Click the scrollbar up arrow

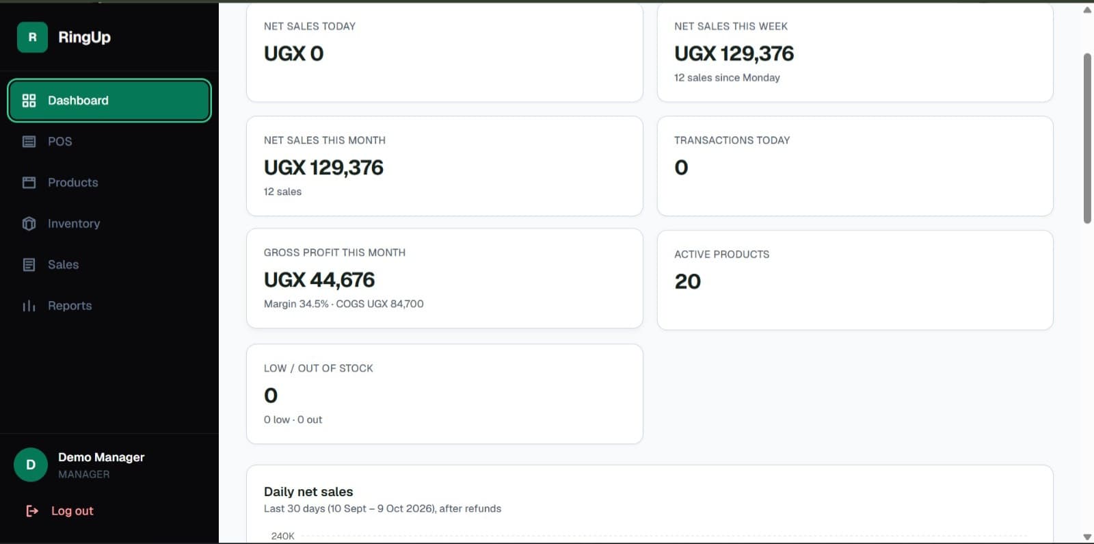pos(1087,10)
